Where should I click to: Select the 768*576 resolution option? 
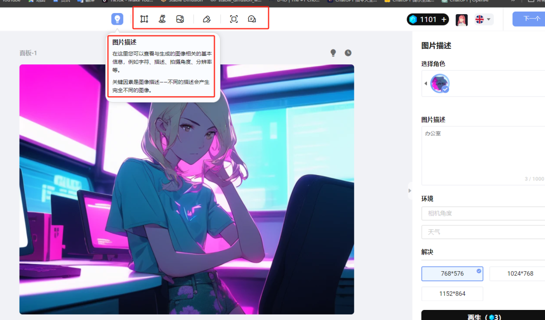452,274
